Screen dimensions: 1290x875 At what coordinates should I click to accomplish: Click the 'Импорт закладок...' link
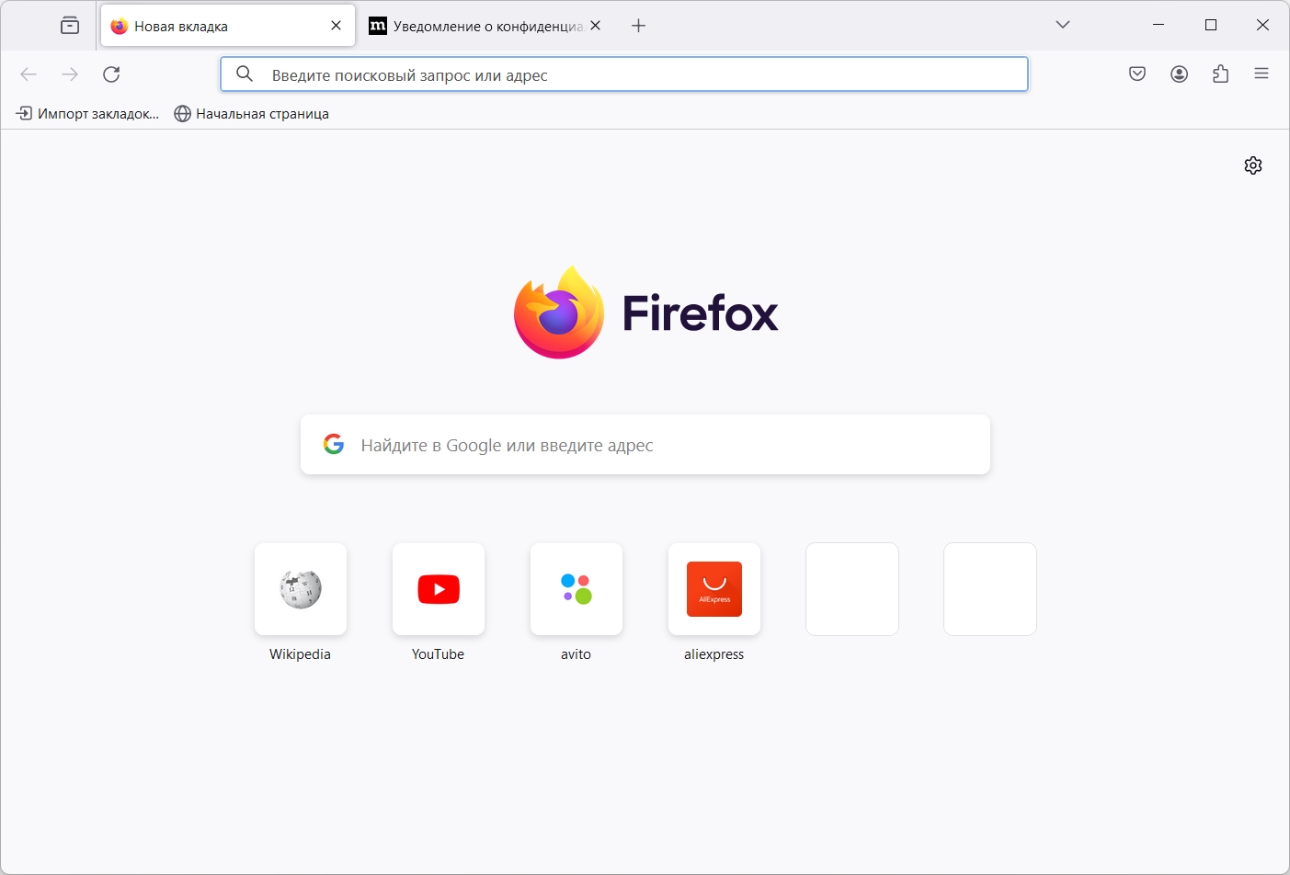87,113
